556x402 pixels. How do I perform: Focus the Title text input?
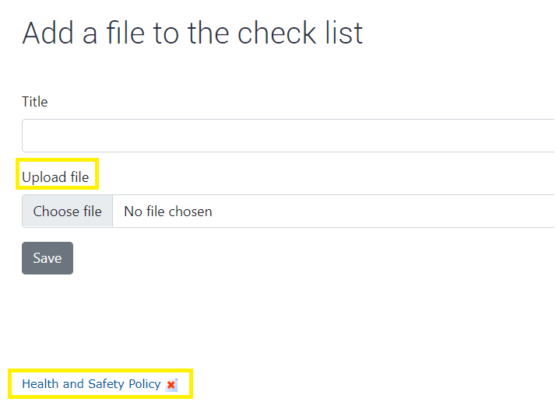289,136
